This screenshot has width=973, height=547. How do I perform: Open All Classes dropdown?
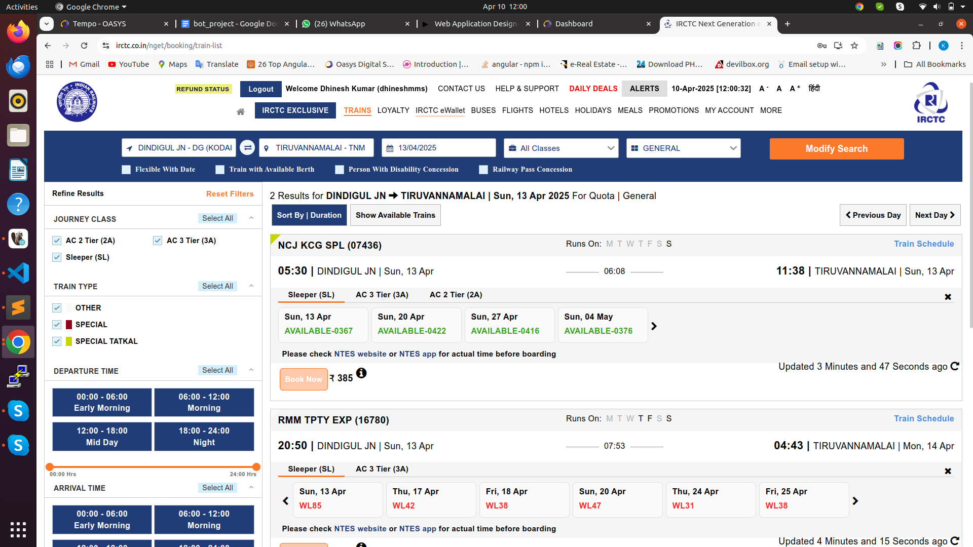(x=560, y=148)
